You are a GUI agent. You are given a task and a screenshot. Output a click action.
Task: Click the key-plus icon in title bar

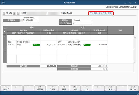point(3,3)
